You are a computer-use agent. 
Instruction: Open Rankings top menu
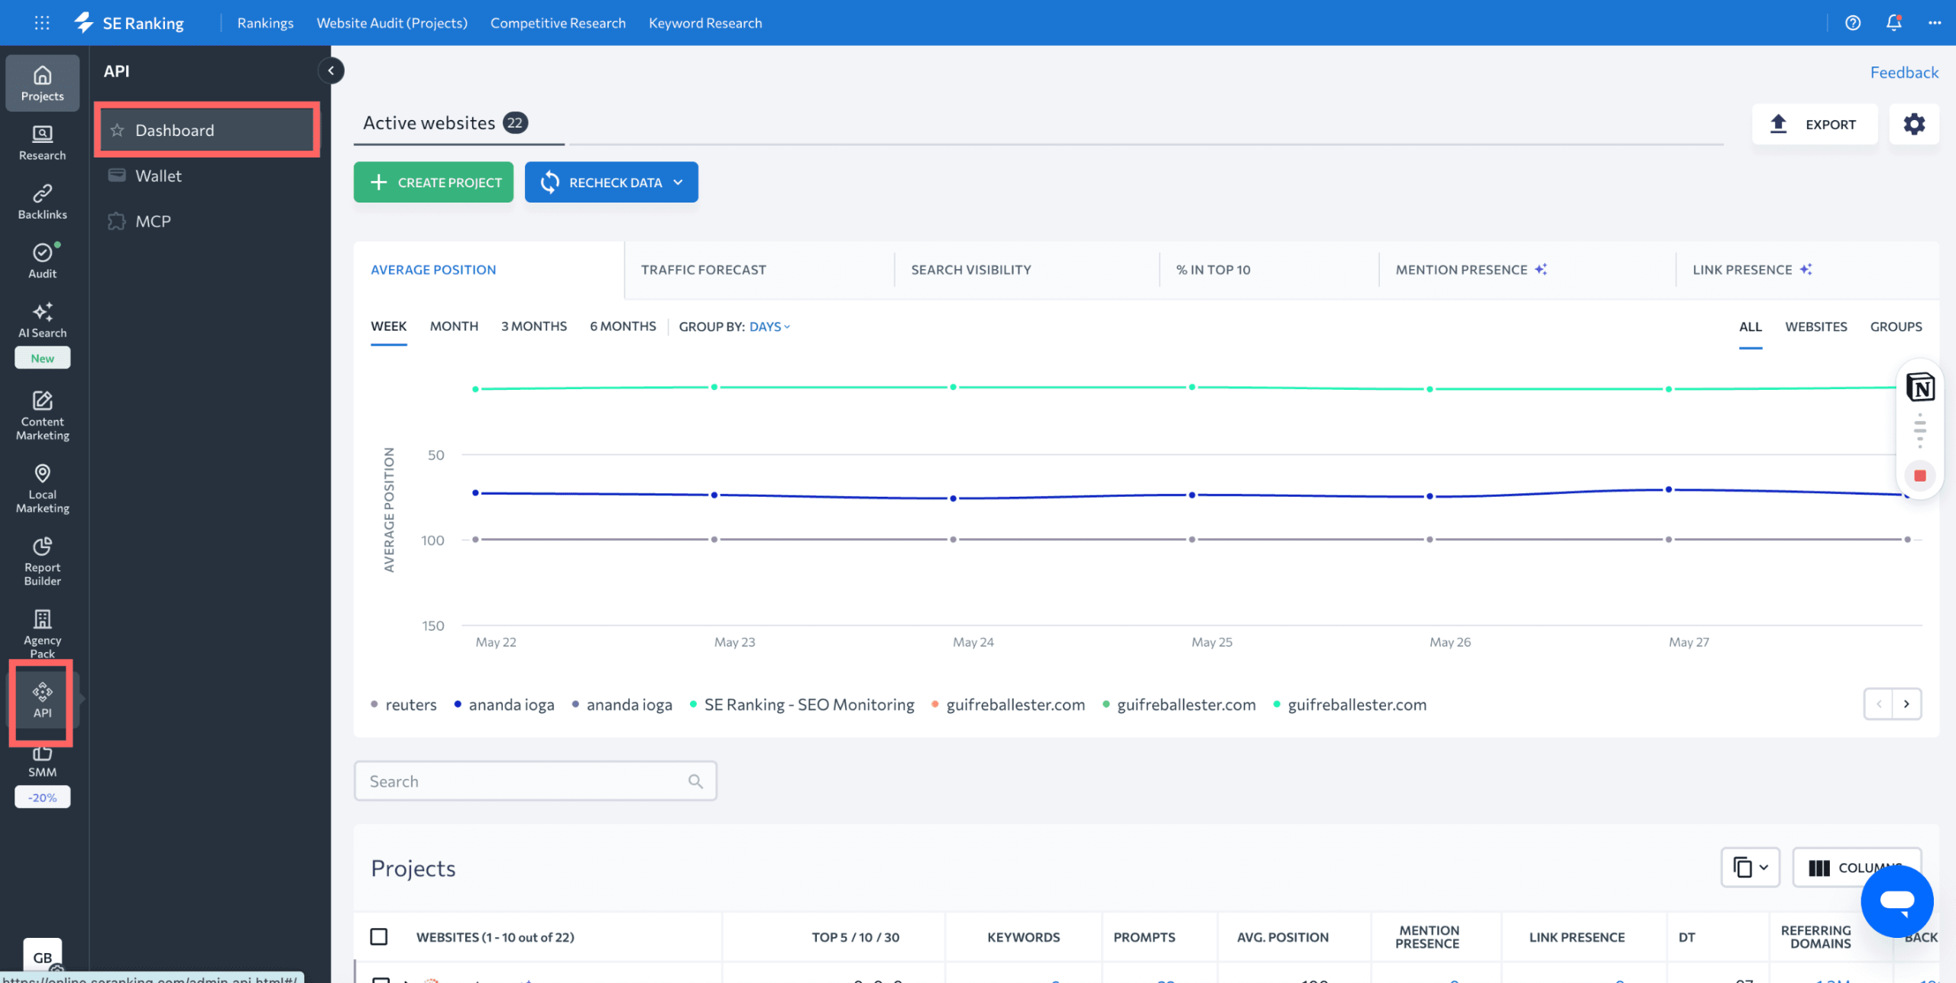pos(265,23)
